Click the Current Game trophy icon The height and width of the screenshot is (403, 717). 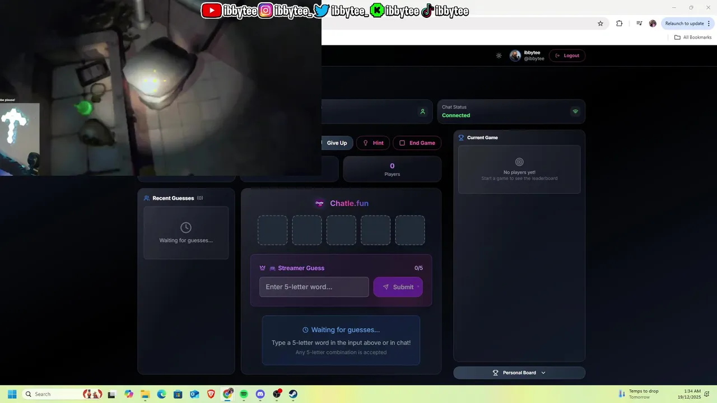click(x=462, y=138)
